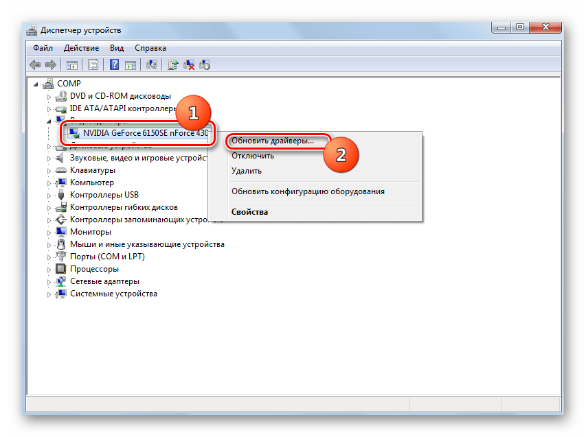Disable device via the down-arrow toolbar icon

[x=205, y=65]
